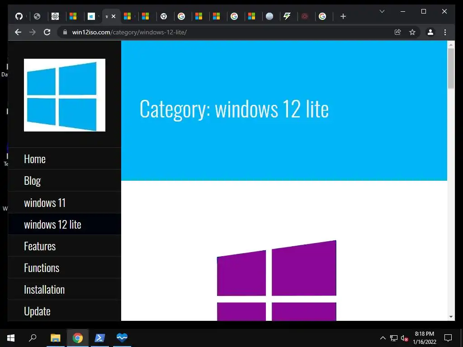Switch to the grey sphere favicon tab
Screen dimensions: 463x347
coord(269,16)
